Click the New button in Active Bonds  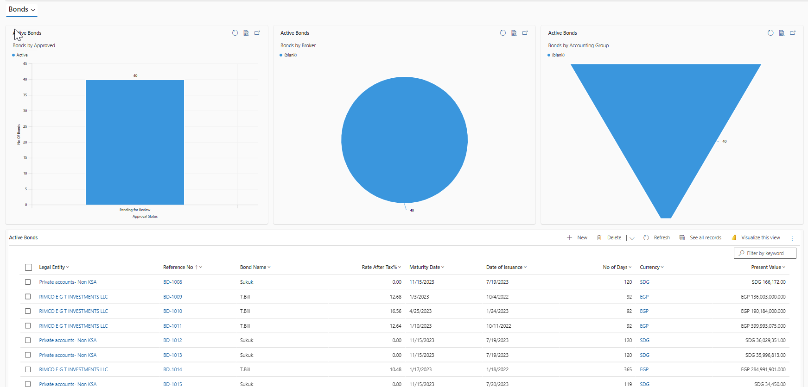point(577,238)
